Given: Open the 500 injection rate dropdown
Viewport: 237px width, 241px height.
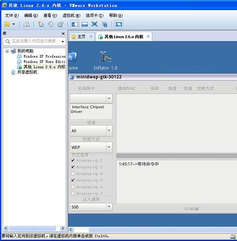Looking at the screenshot, I should pyautogui.click(x=91, y=207).
